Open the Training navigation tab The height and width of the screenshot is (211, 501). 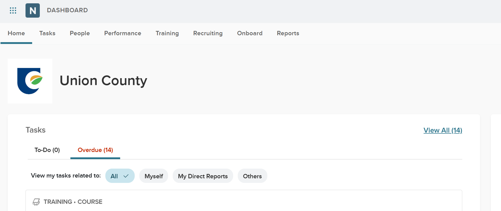[167, 33]
